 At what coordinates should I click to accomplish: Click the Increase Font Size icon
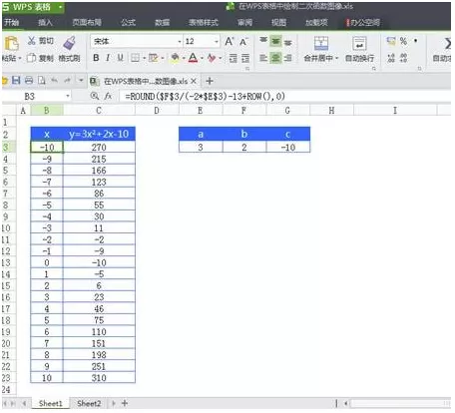point(228,42)
